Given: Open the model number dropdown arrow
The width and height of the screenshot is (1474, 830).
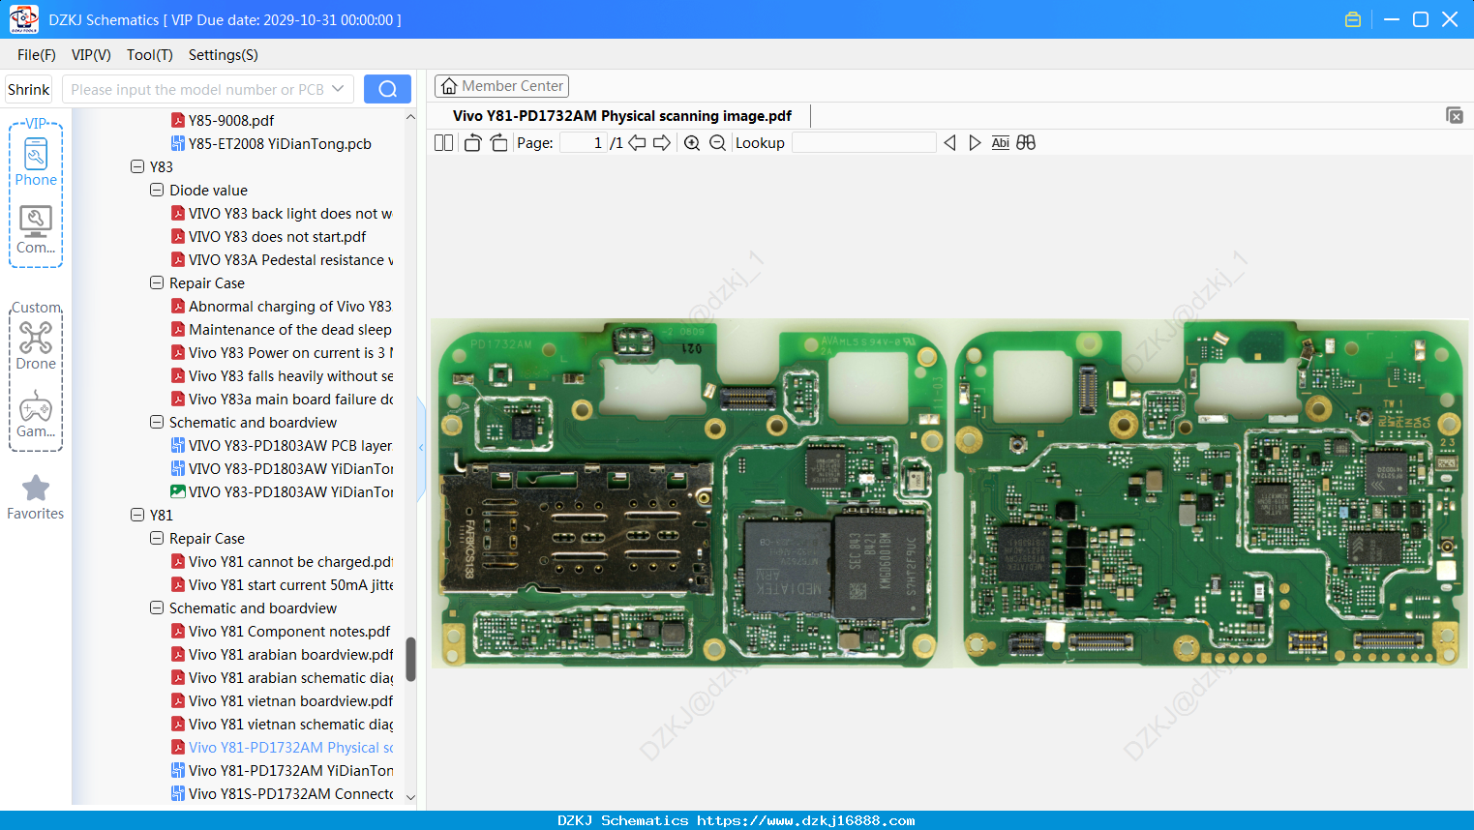Looking at the screenshot, I should click(338, 89).
